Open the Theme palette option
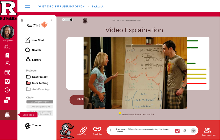220x140 pixels. (33, 126)
